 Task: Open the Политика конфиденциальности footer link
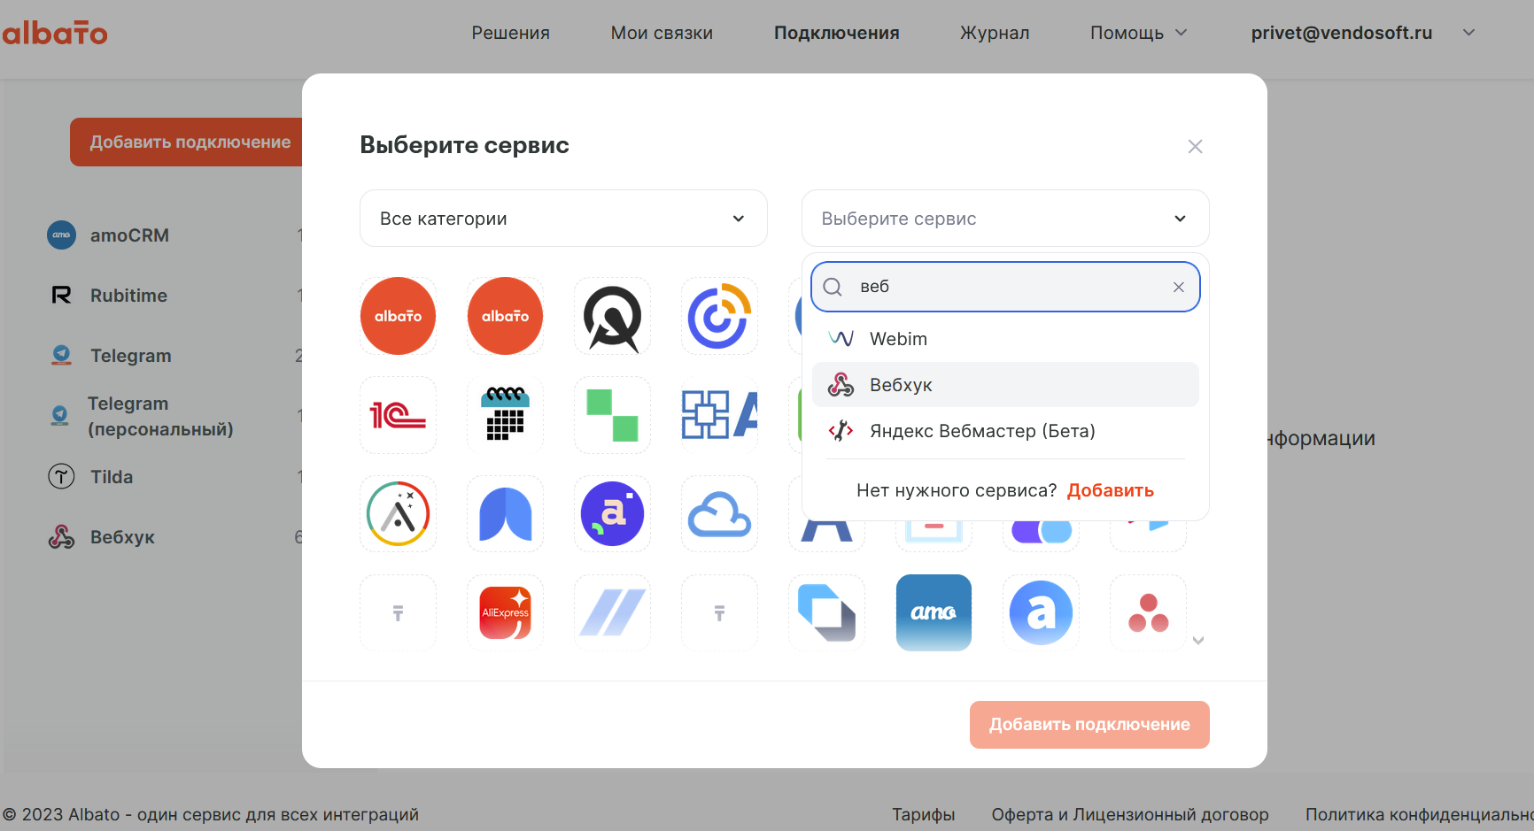tap(1420, 814)
